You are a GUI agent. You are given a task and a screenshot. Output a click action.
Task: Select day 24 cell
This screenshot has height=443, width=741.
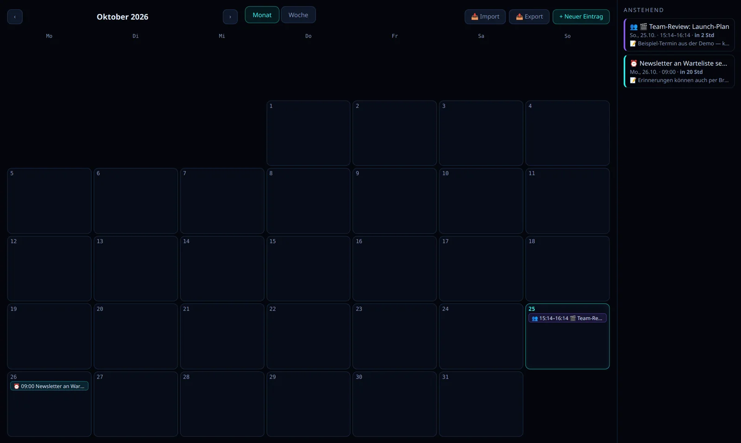(481, 336)
